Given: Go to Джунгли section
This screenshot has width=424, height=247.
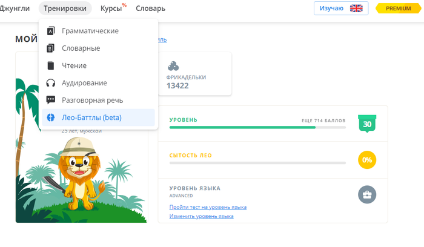Looking at the screenshot, I should 15,8.
